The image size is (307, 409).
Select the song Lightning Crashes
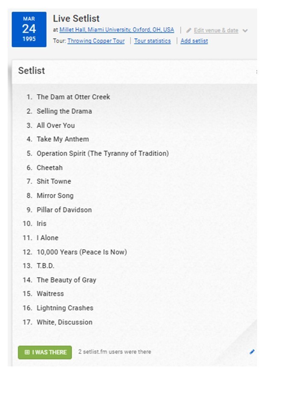tap(65, 308)
